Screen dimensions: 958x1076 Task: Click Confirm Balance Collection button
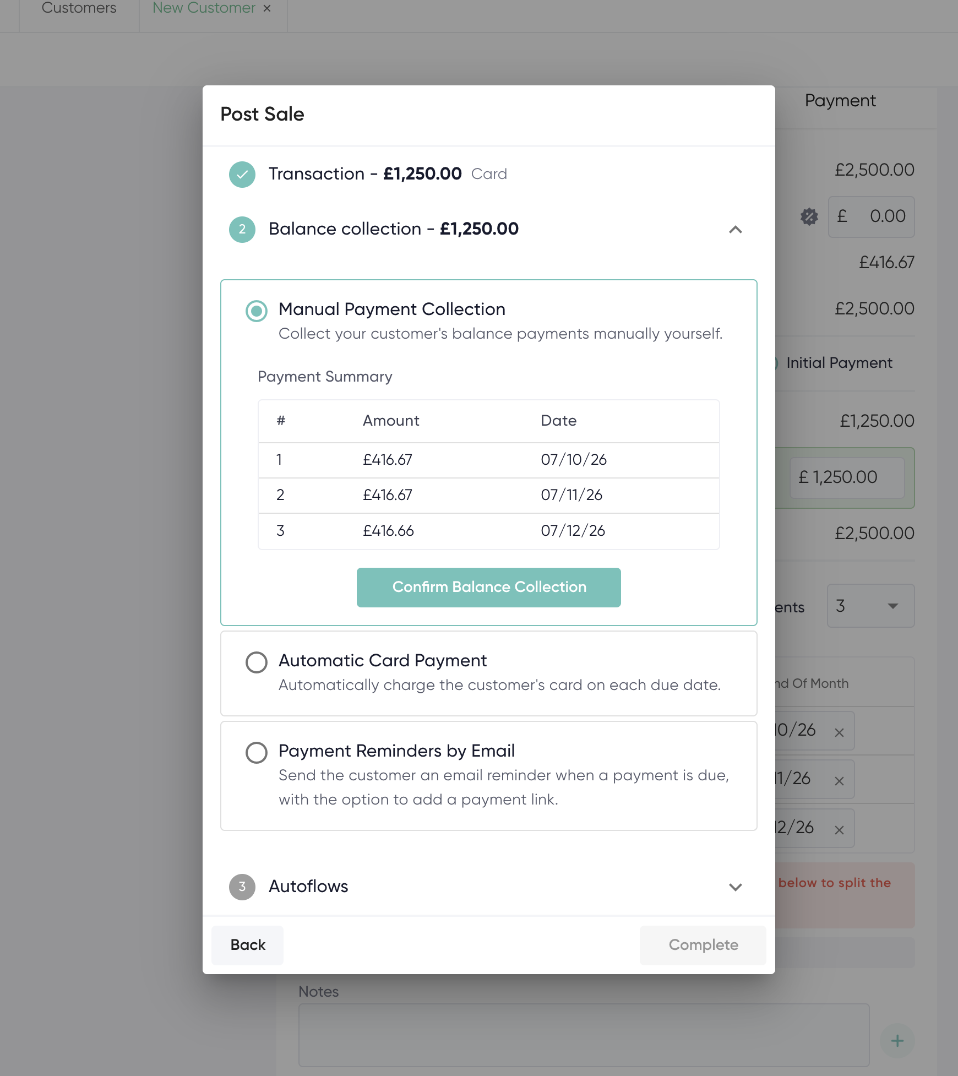489,588
